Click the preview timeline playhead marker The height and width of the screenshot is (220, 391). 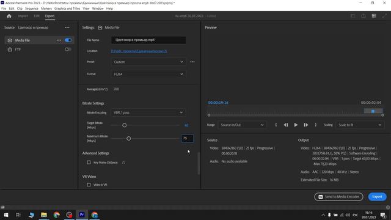click(x=373, y=111)
